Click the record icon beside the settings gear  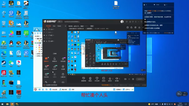pyautogui.click(x=125, y=79)
